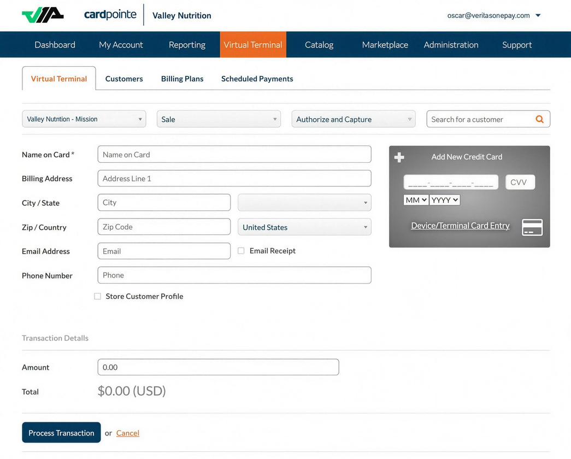571x459 pixels.
Task: Click the Phone input field
Action: pos(234,275)
